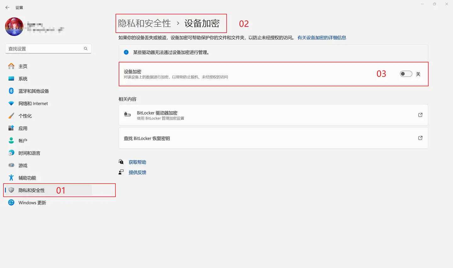Screen dimensions: 453x268
Task: Turn on the 设备加密 toggle switch
Action: coord(406,74)
